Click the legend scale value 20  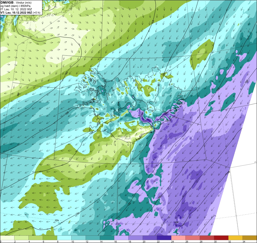click(144, 241)
